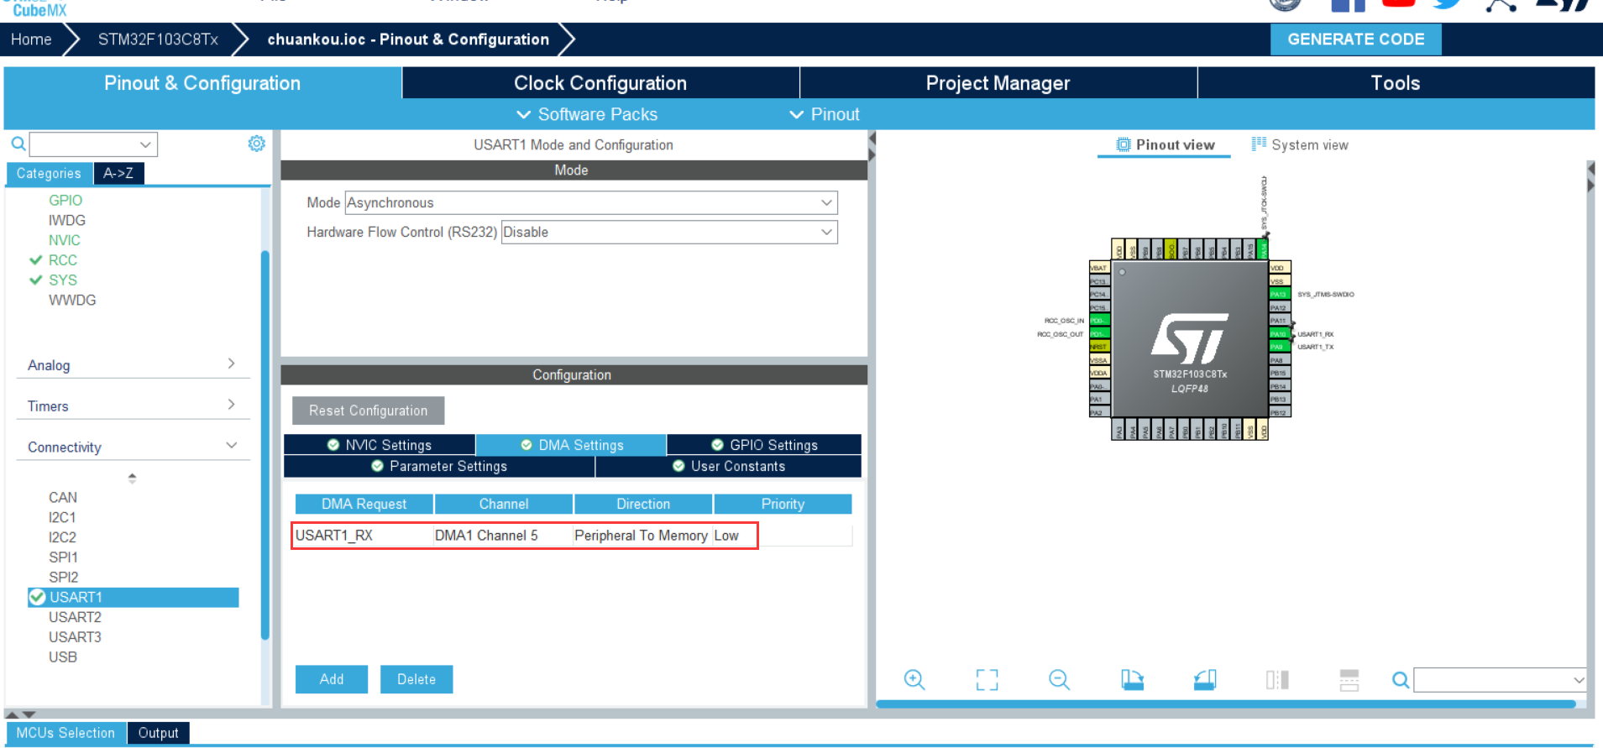Add a new DMA request
The height and width of the screenshot is (748, 1603).
tap(332, 679)
